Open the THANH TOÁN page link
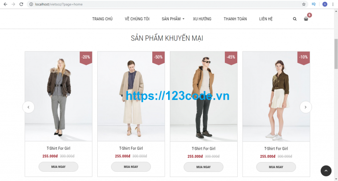Image resolution: width=338 pixels, height=181 pixels. [x=235, y=19]
